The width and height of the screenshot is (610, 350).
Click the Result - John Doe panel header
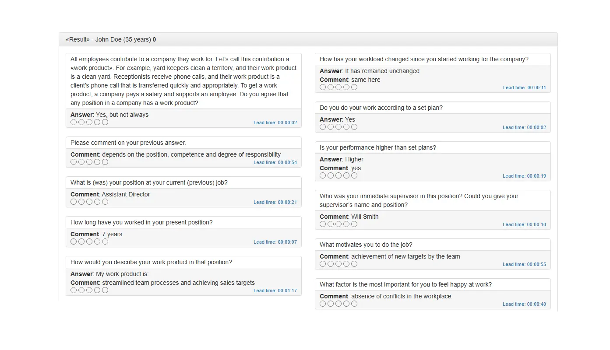[308, 40]
